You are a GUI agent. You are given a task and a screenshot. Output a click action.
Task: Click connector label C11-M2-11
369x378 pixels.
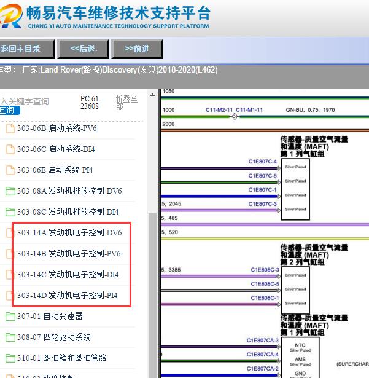pyautogui.click(x=219, y=110)
